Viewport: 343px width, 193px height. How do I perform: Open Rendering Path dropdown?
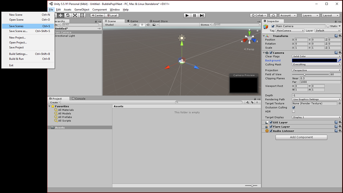(316, 99)
